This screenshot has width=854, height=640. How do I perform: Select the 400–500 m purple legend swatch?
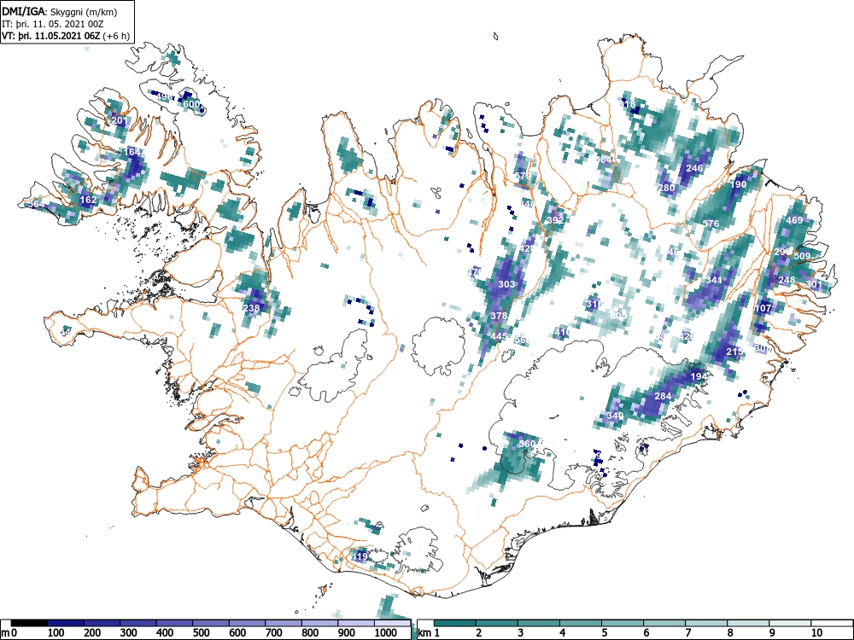(x=175, y=623)
